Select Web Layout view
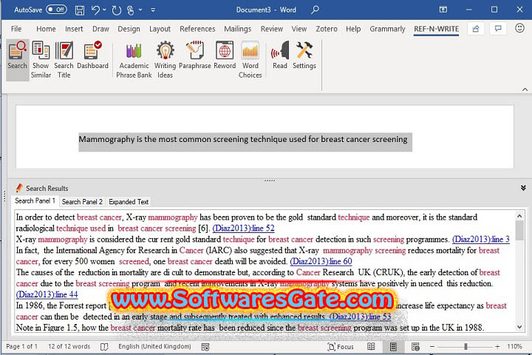Image resolution: width=532 pixels, height=355 pixels. pos(415,347)
